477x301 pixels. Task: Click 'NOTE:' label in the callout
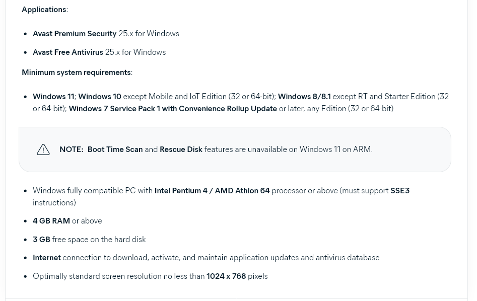[x=71, y=149]
